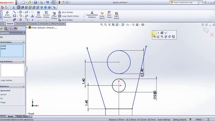Add a Merge relation

(3, 103)
